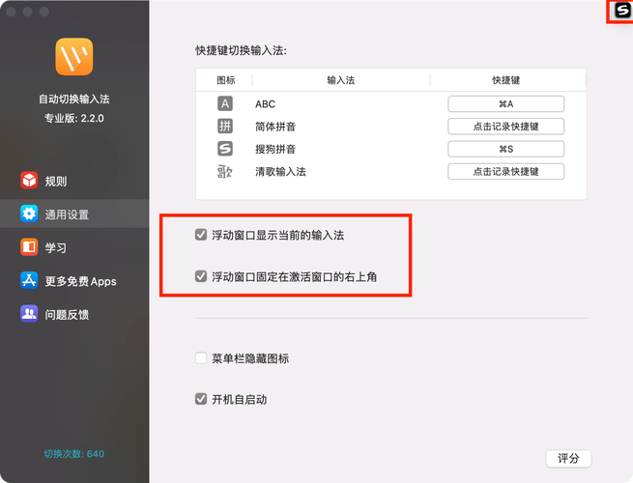Open 问题反馈 feedback section
The image size is (633, 483).
[x=74, y=314]
